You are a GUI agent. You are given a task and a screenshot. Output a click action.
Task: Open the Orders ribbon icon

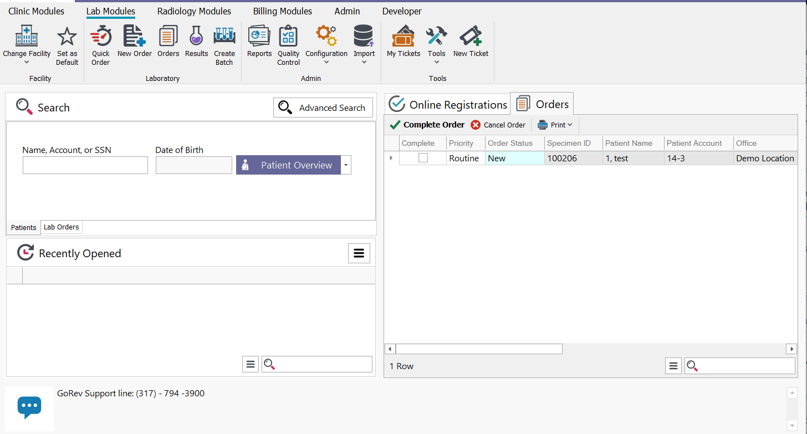point(168,42)
